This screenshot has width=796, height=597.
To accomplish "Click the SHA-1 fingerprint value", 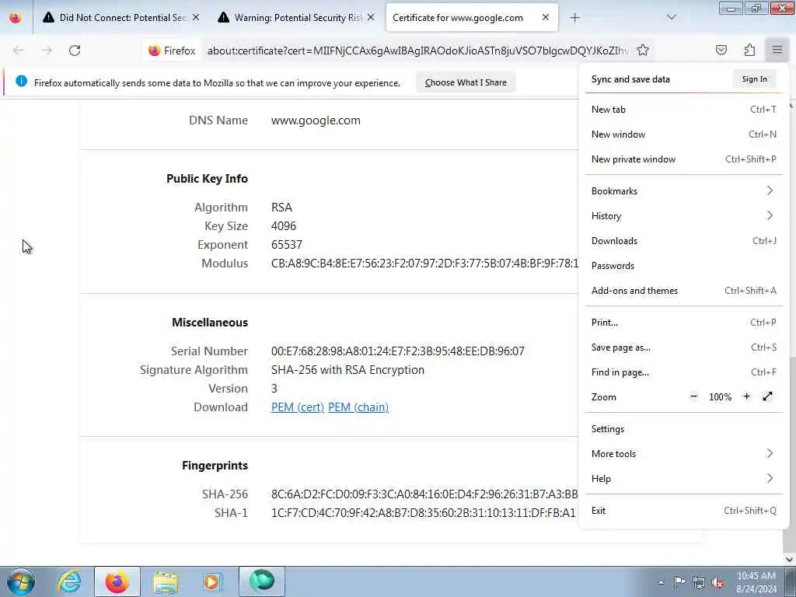I will click(424, 513).
